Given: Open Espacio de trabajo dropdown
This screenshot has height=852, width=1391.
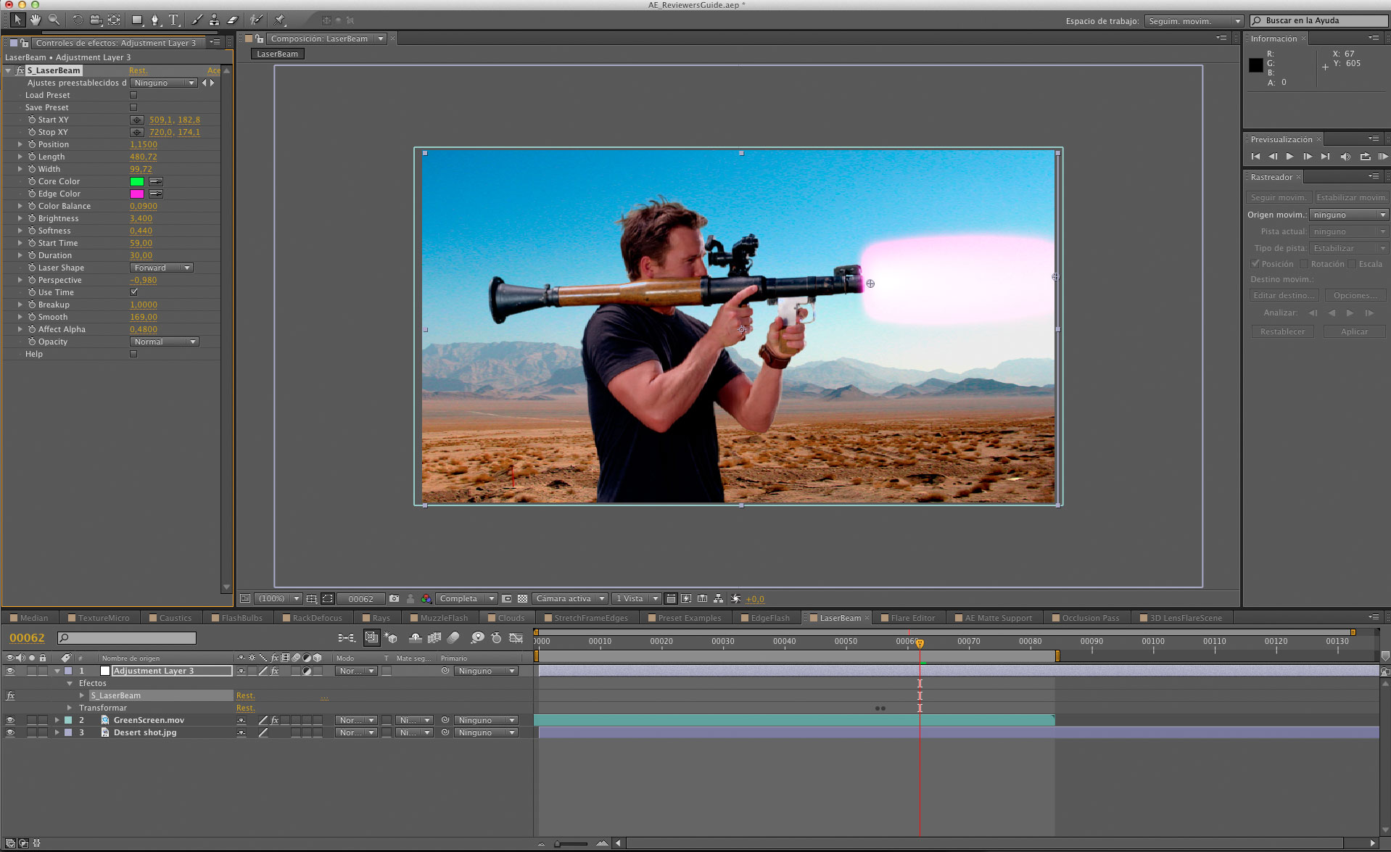Looking at the screenshot, I should coord(1194,21).
